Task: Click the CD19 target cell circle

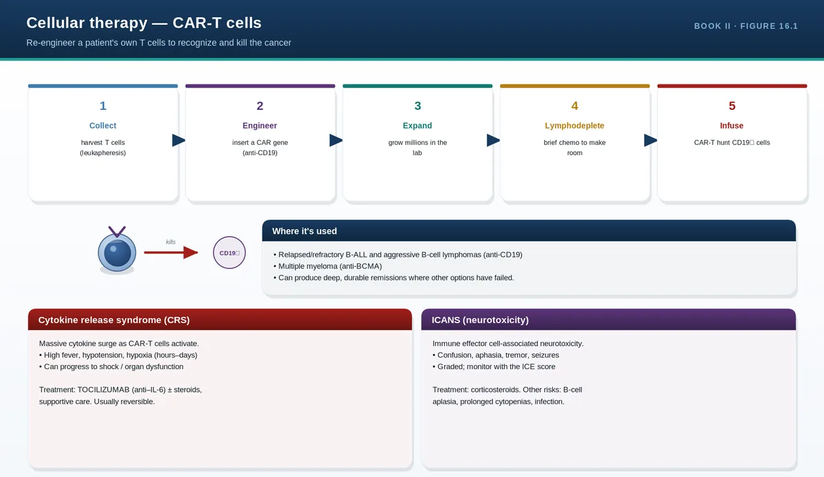Action: pyautogui.click(x=229, y=253)
